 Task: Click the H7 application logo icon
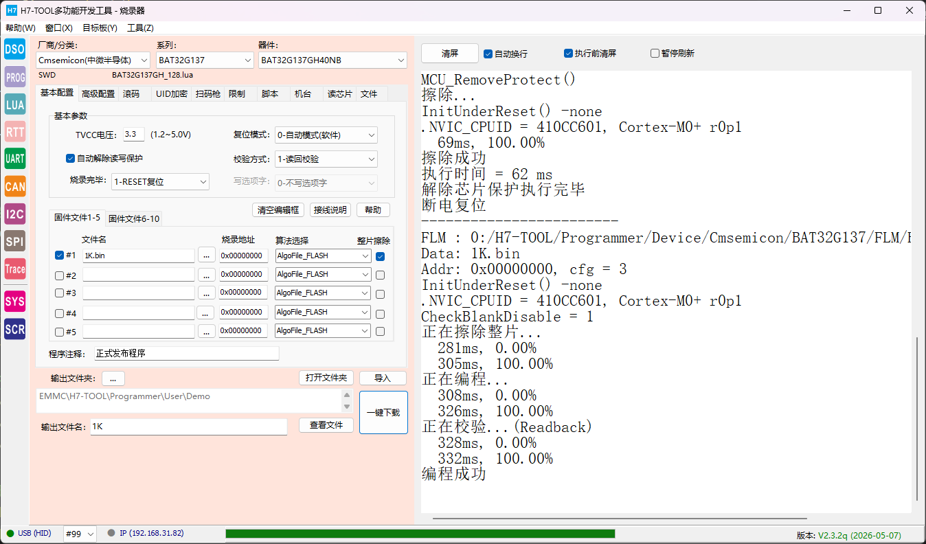11,10
